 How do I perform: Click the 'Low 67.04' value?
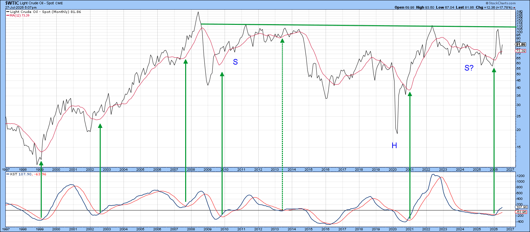(x=445, y=7)
